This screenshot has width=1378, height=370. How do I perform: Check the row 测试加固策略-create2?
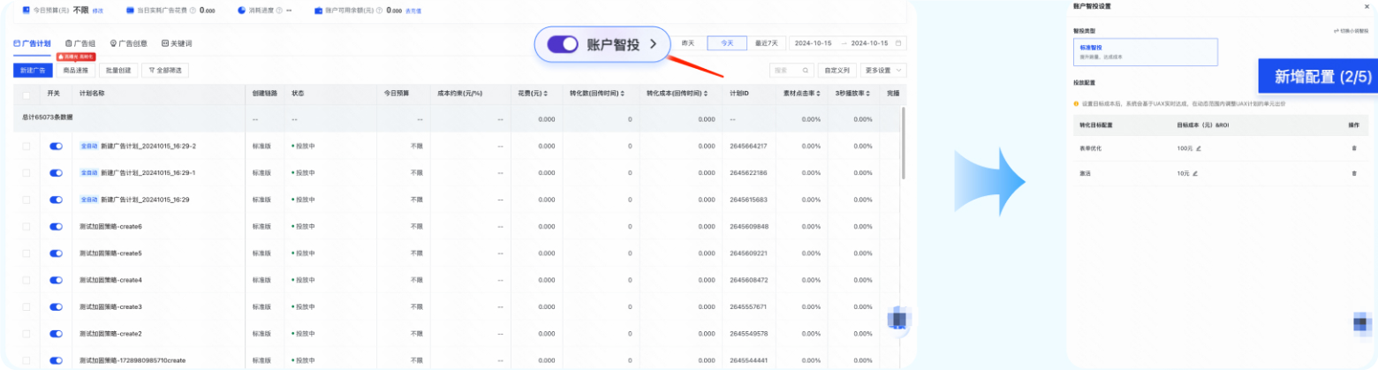pos(26,334)
